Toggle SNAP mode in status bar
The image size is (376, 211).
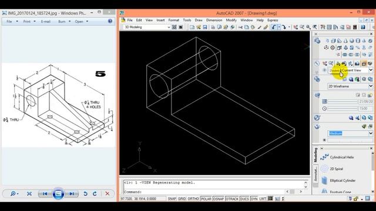pyautogui.click(x=172, y=199)
